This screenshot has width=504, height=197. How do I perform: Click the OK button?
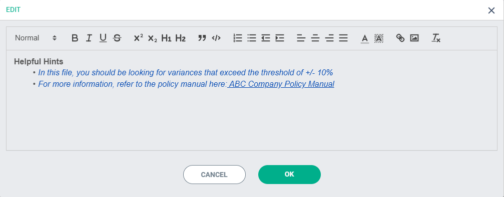(289, 174)
